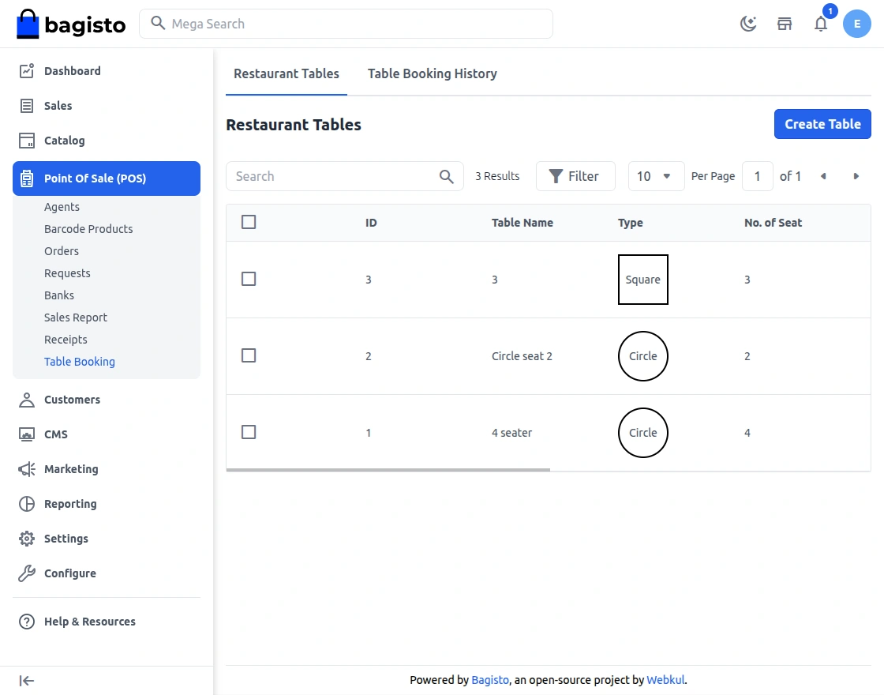Click the Create Table button
Viewport: 884px width, 695px height.
click(x=822, y=124)
